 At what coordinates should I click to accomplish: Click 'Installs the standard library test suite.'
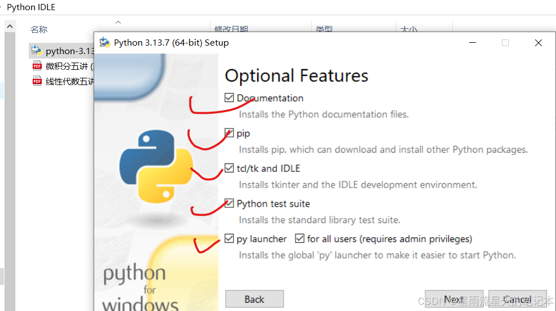320,220
